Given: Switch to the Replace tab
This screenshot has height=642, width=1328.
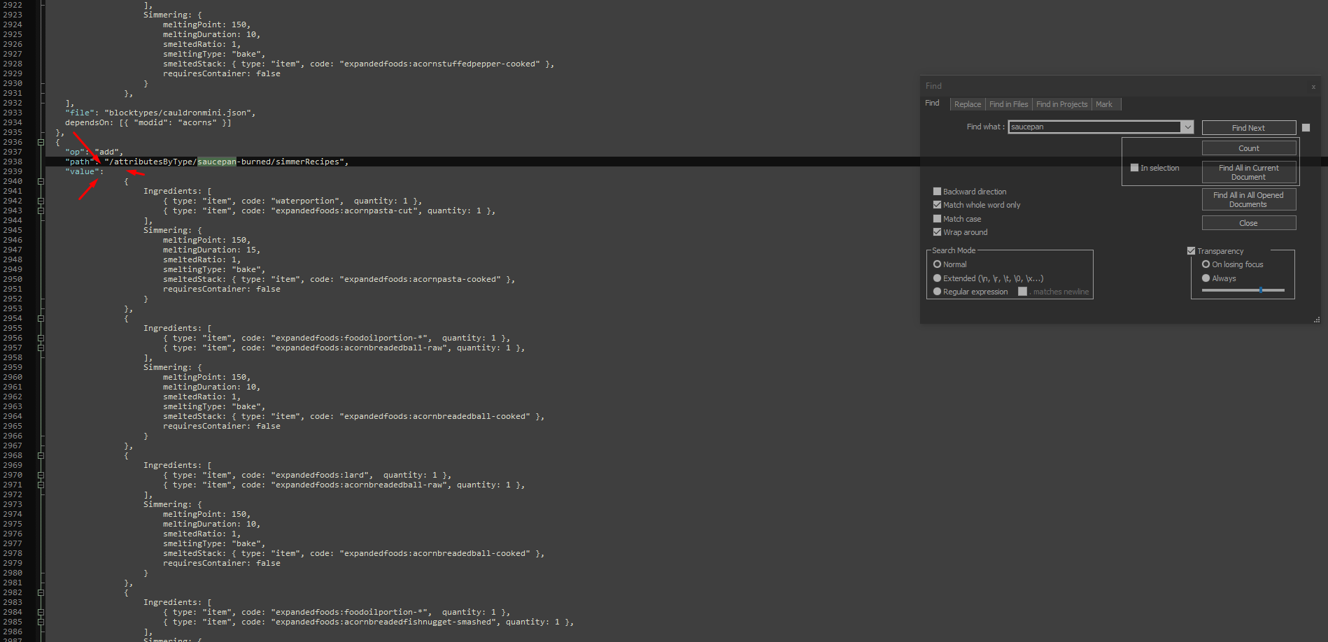Looking at the screenshot, I should pyautogui.click(x=968, y=104).
